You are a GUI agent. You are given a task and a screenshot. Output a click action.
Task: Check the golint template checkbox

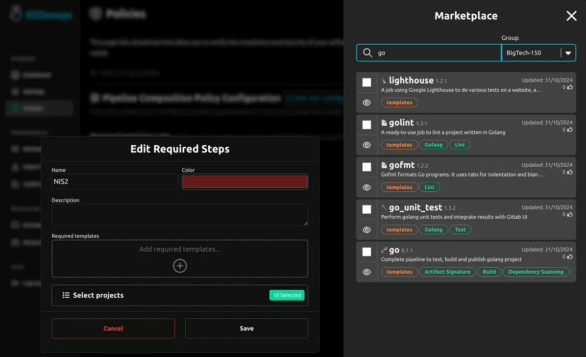pos(366,125)
